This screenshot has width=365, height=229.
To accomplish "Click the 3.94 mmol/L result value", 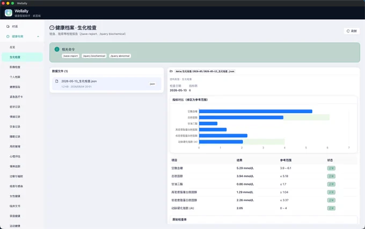I will pos(245,176).
